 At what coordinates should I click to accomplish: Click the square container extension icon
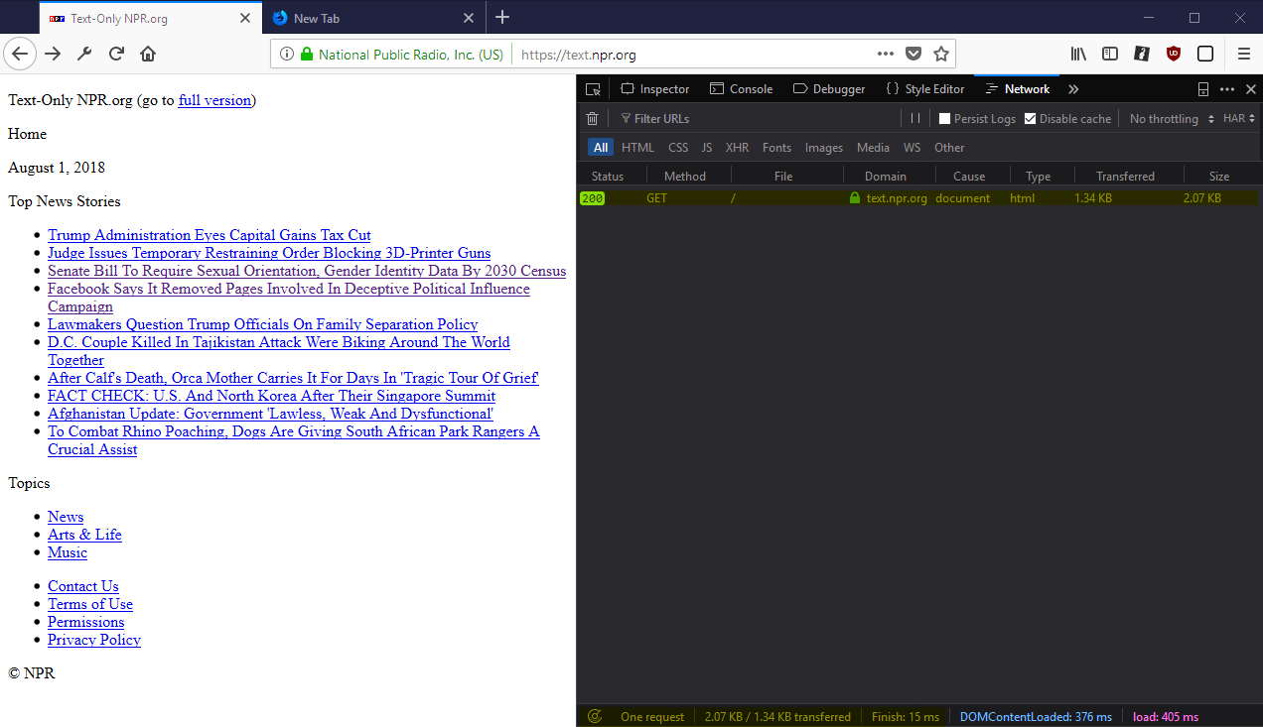pyautogui.click(x=1205, y=54)
